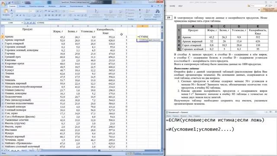Expand the formula bar arrow
Image resolution: width=277 pixels, height=156 pixels.
click(162, 23)
